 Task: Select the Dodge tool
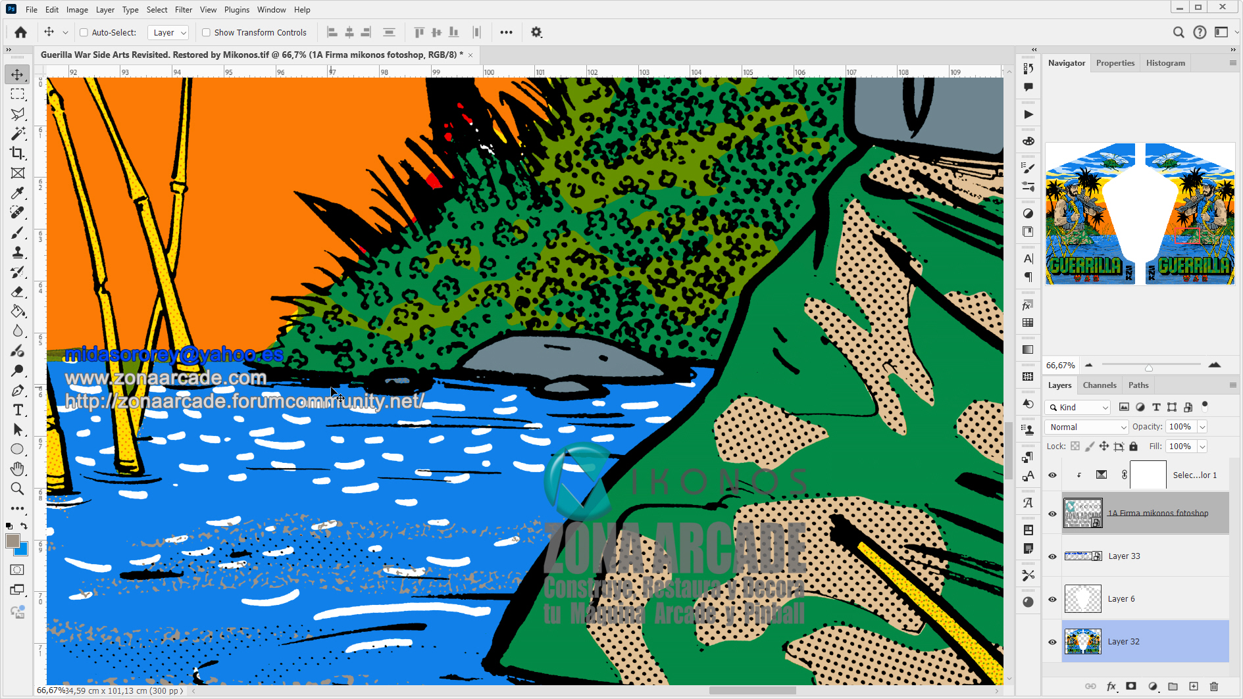coord(18,371)
